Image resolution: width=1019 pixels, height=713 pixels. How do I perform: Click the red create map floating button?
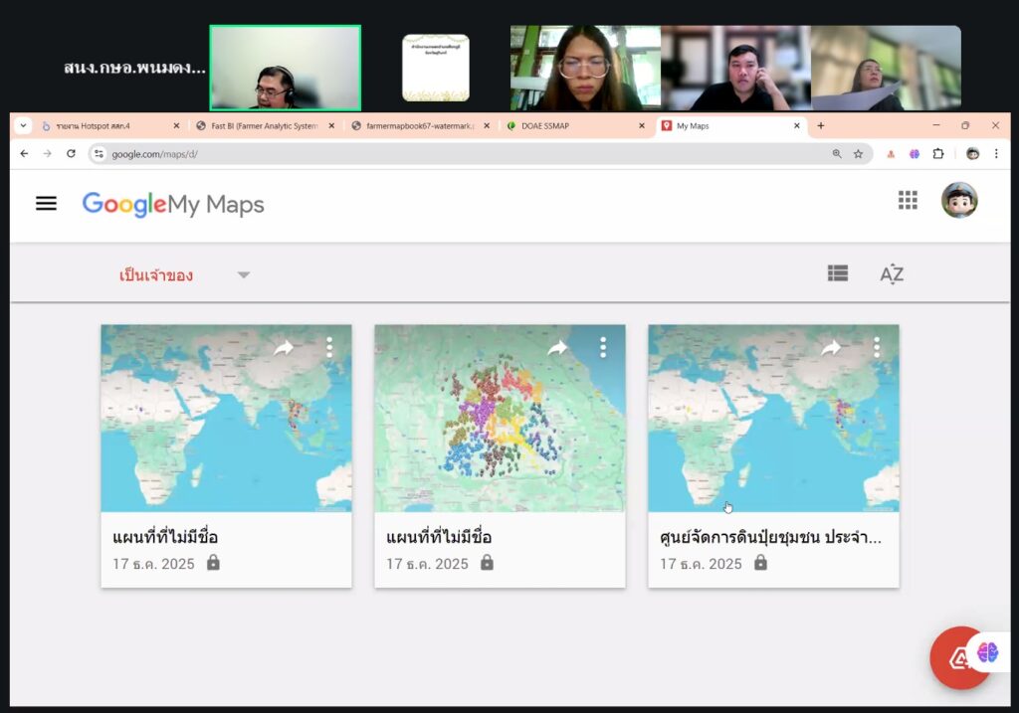point(958,657)
